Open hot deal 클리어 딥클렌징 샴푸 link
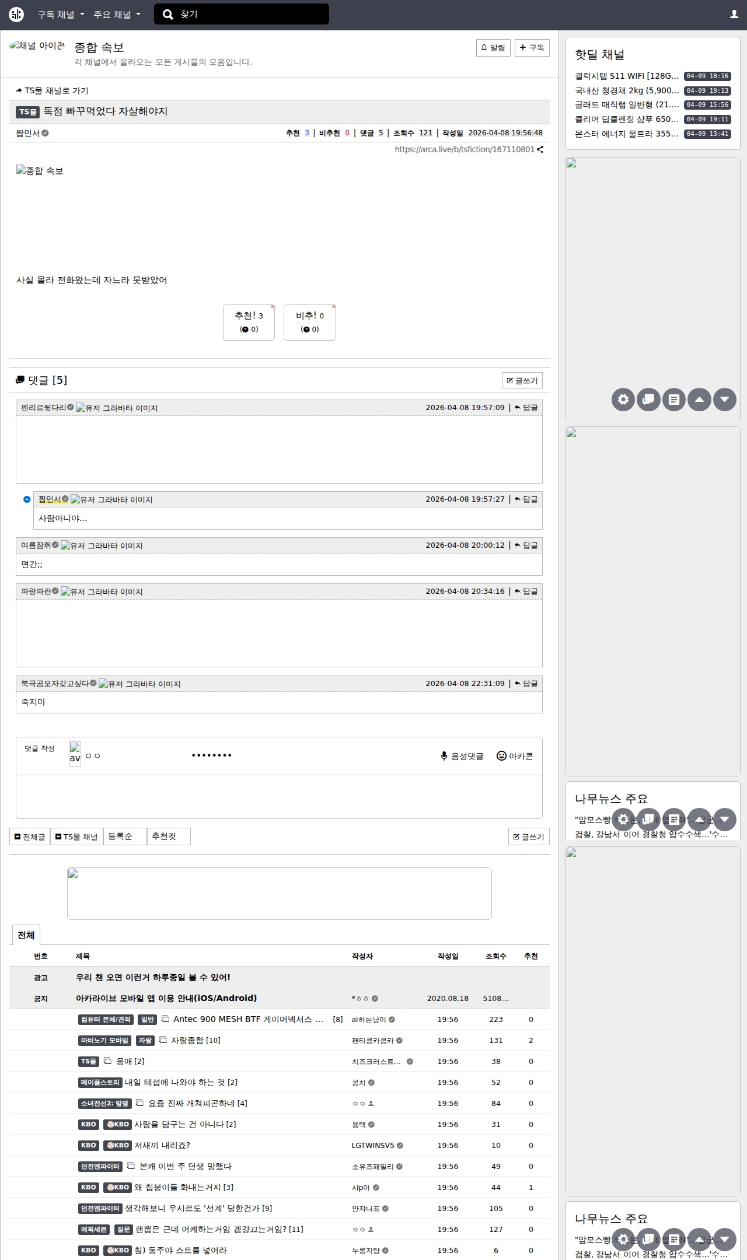The image size is (747, 1260). 627,119
